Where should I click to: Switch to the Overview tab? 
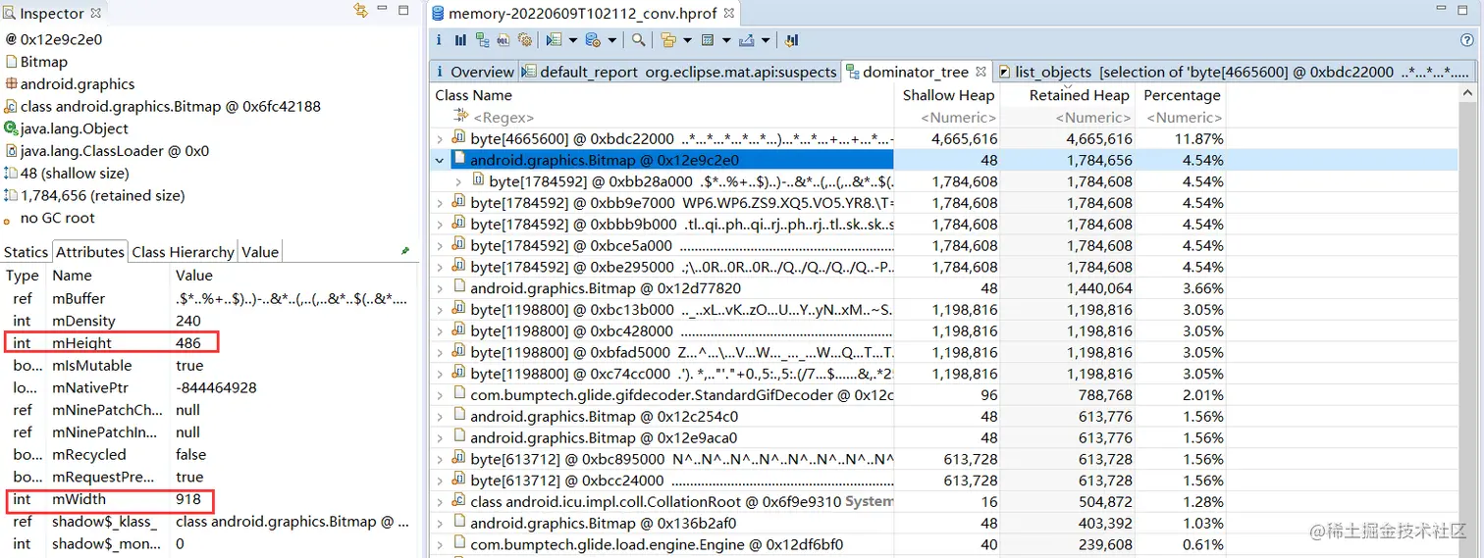coord(473,72)
